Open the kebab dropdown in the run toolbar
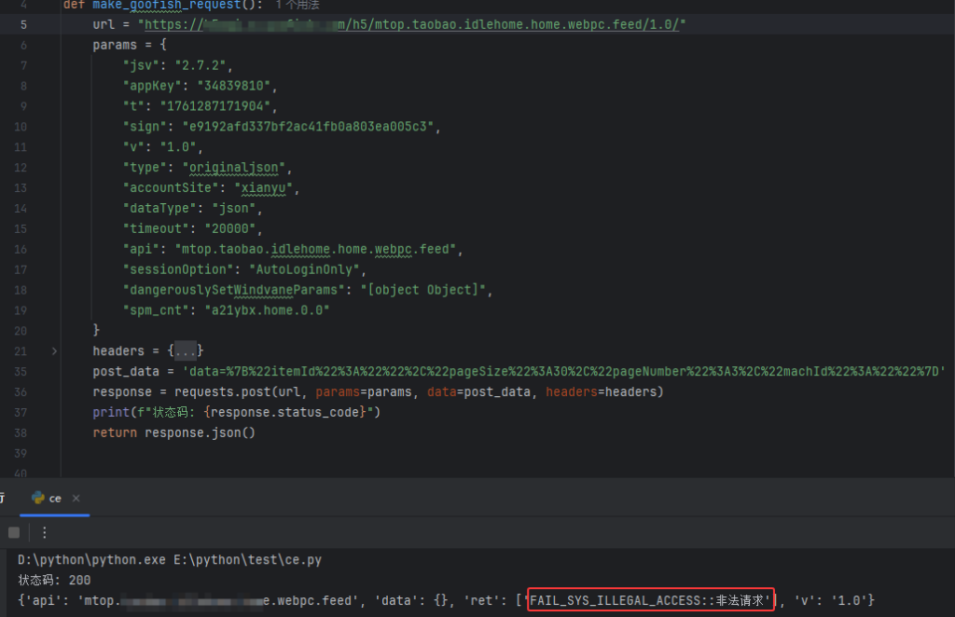The image size is (955, 617). 43,531
